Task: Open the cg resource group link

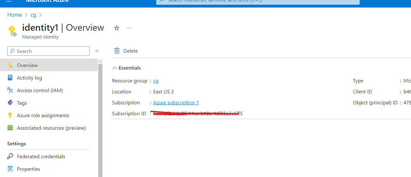Action: (x=156, y=81)
